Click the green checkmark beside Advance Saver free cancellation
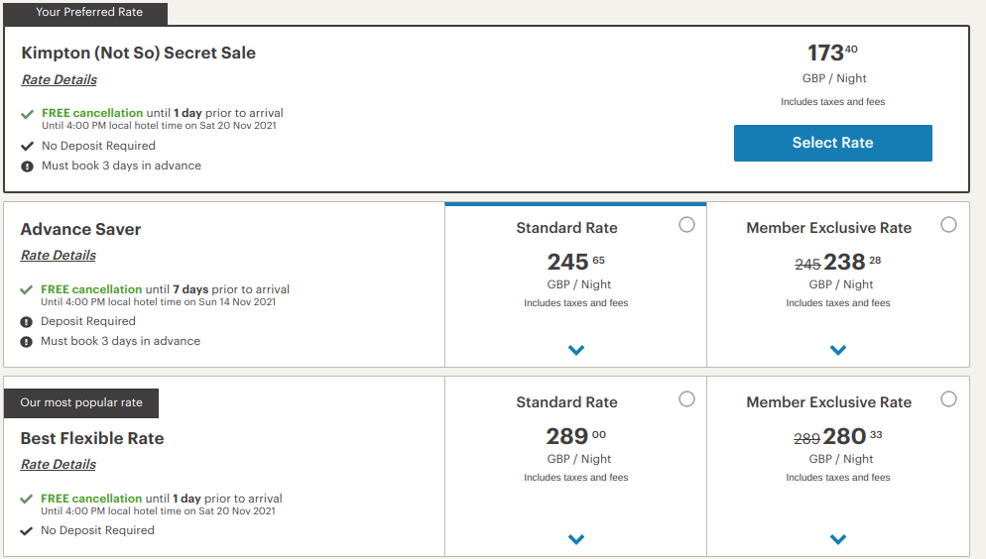Screen dimensions: 986x559 click(27, 289)
